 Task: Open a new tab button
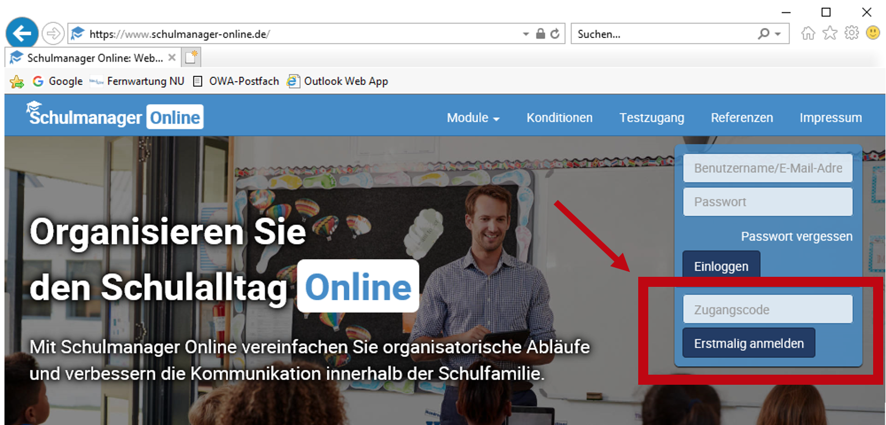191,57
